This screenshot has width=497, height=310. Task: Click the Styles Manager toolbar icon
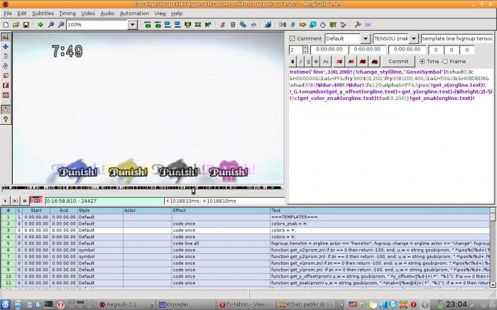[x=222, y=25]
